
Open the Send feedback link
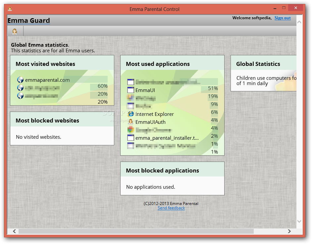(171, 208)
